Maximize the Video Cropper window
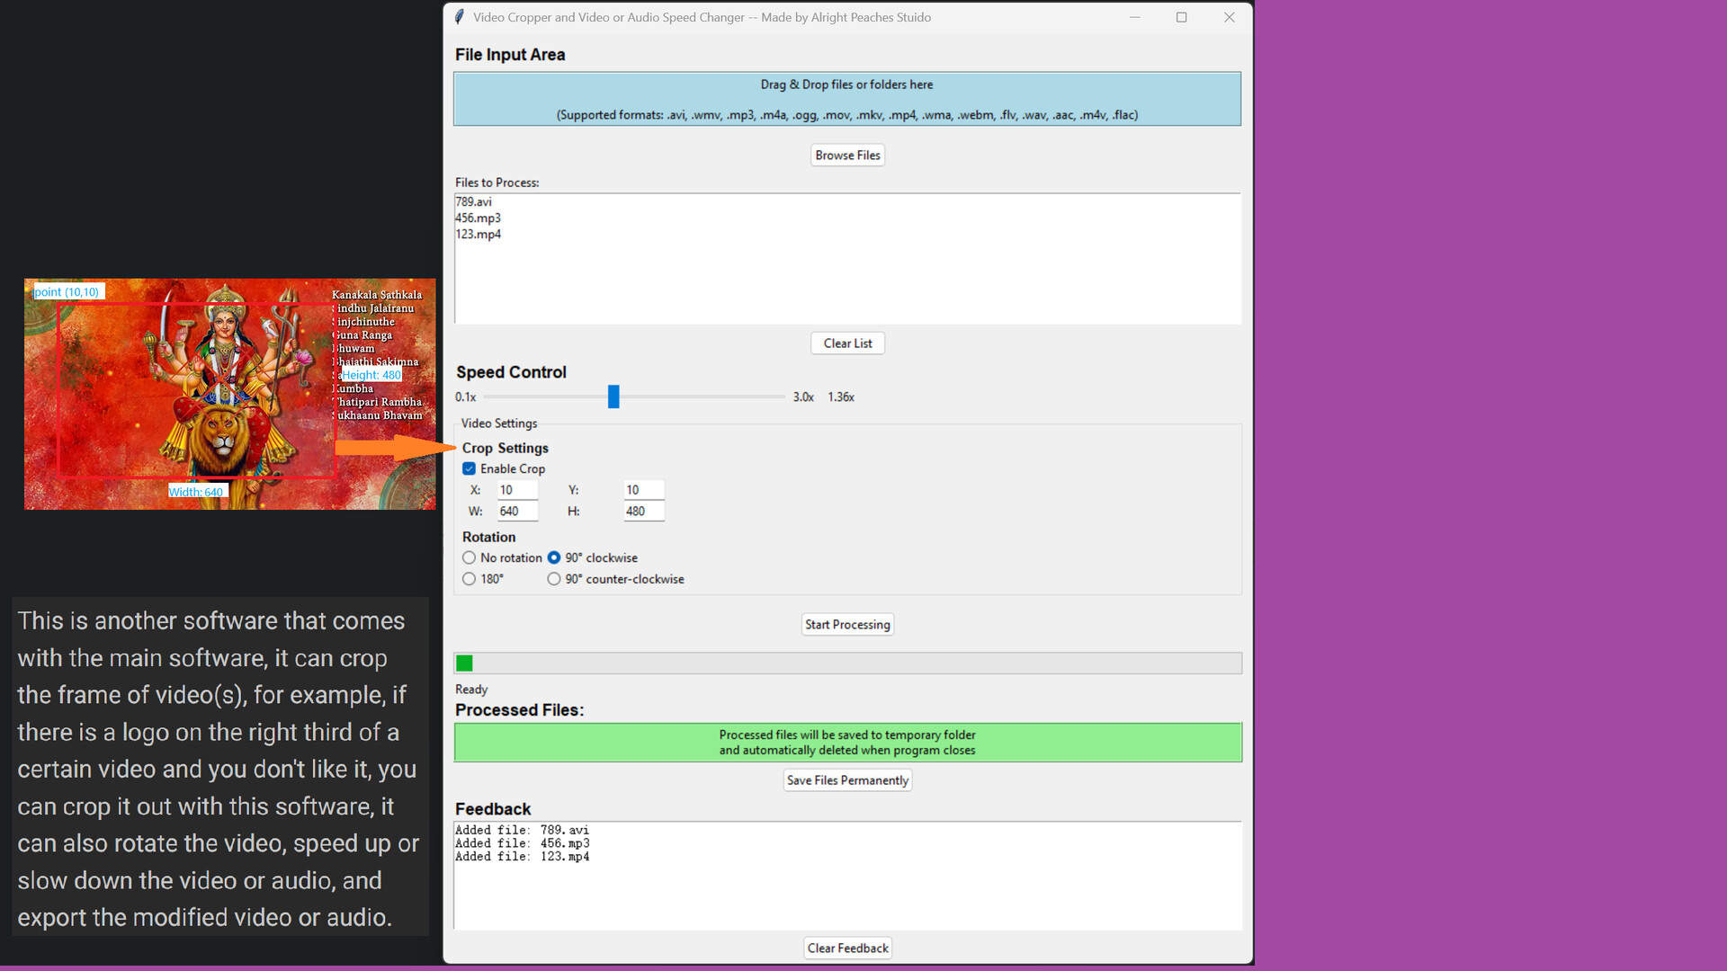This screenshot has height=971, width=1727. pyautogui.click(x=1181, y=17)
